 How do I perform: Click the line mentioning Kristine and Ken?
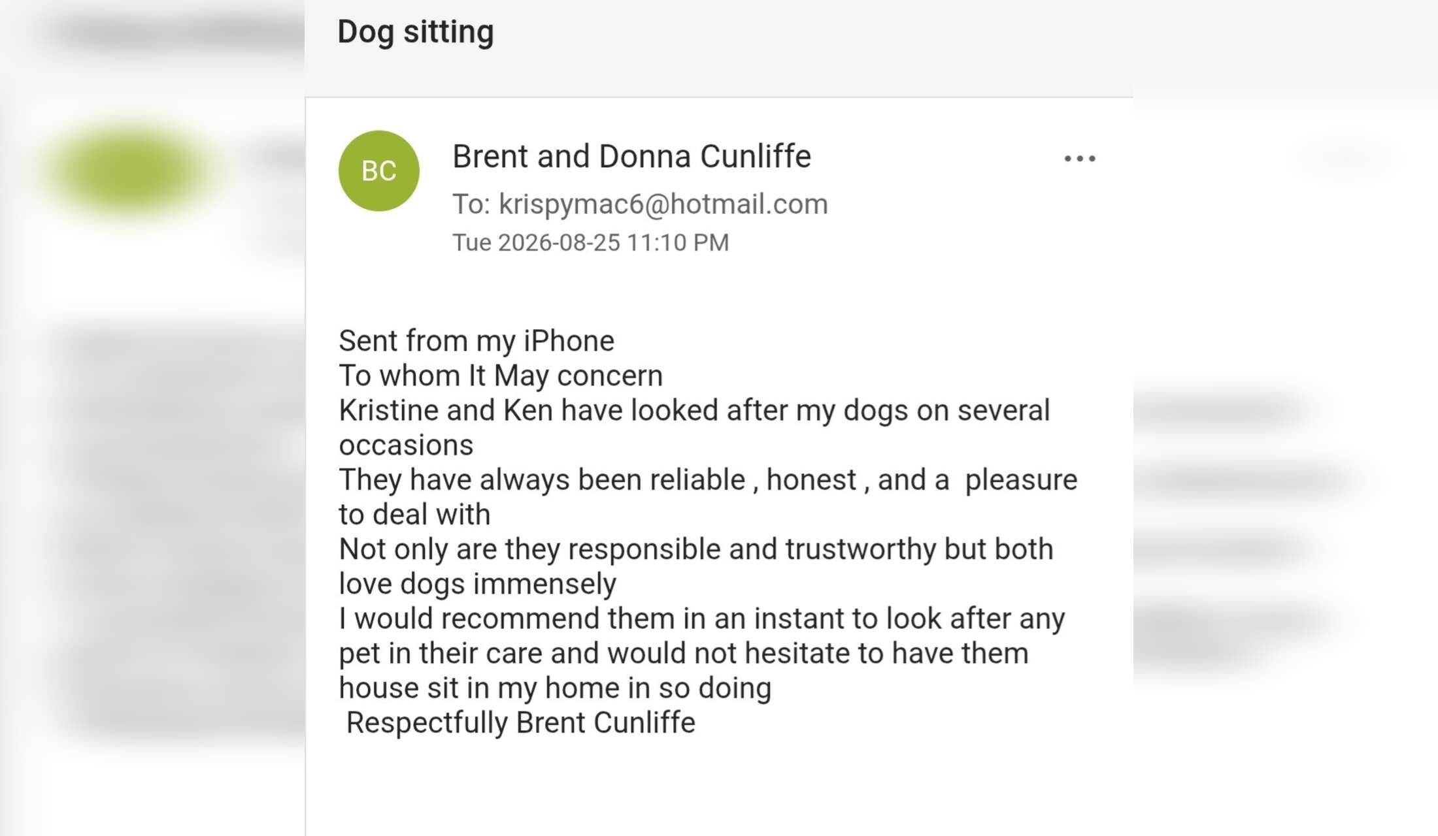[694, 411]
